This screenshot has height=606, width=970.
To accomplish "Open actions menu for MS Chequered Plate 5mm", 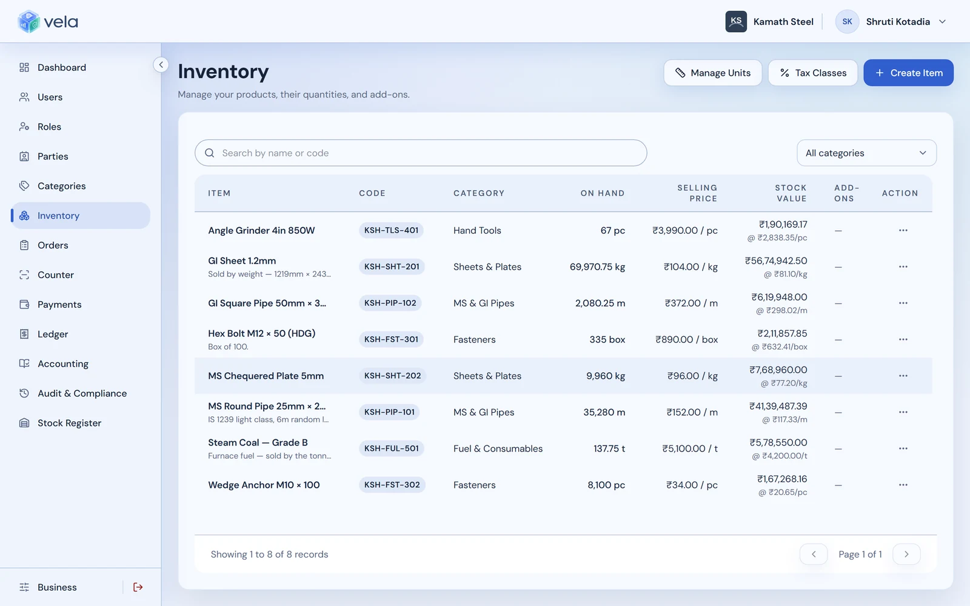I will click(x=903, y=376).
